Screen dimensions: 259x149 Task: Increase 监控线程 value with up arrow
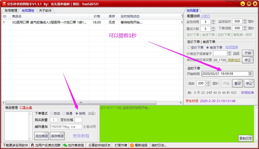213,21
